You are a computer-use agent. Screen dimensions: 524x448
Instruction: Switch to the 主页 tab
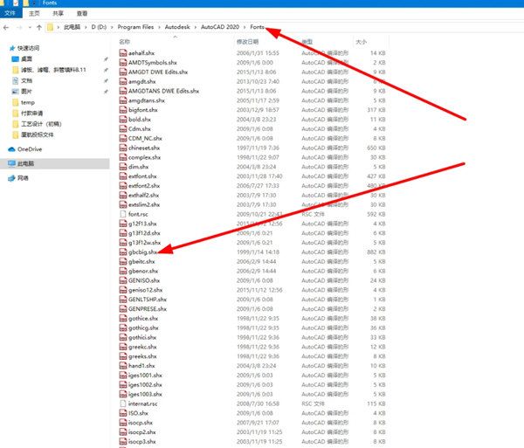coord(34,13)
